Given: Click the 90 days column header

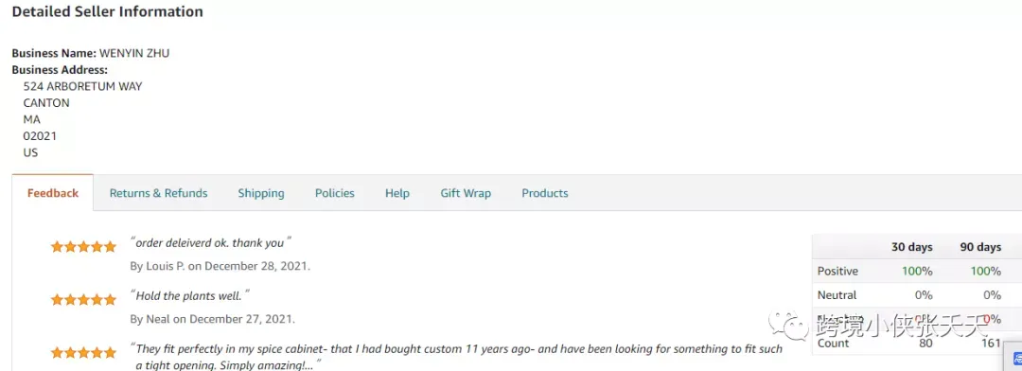Looking at the screenshot, I should tap(980, 247).
